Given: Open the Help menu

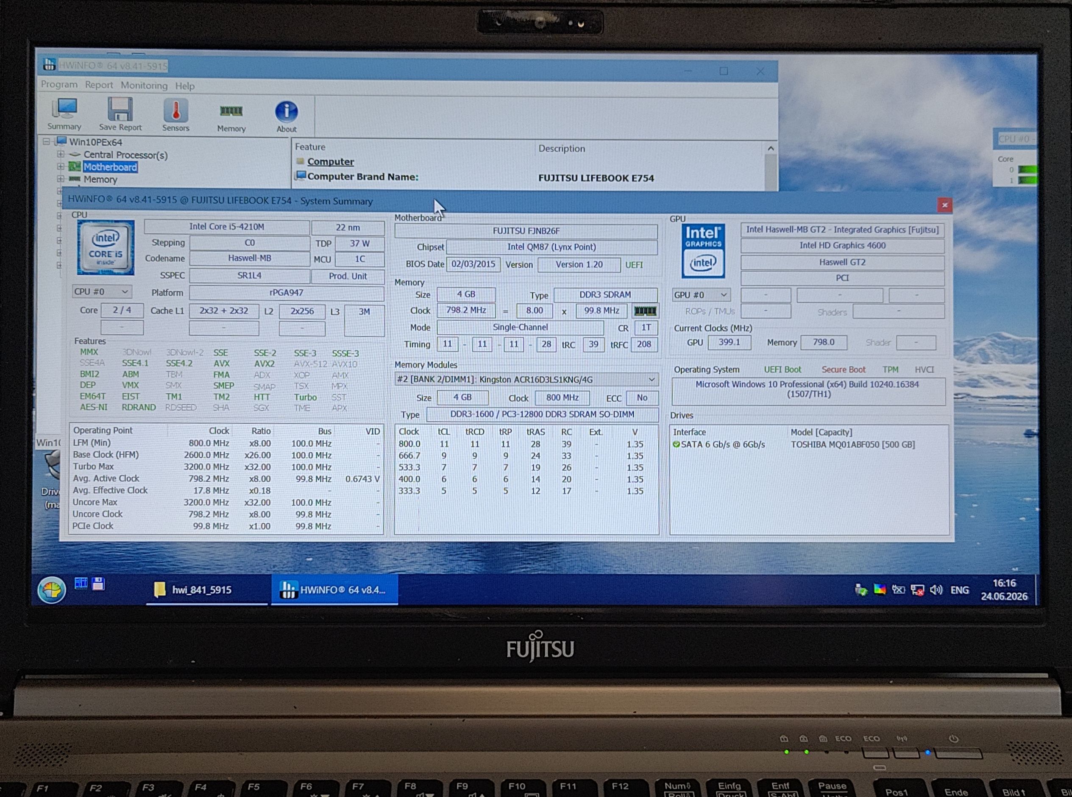Looking at the screenshot, I should pos(185,86).
